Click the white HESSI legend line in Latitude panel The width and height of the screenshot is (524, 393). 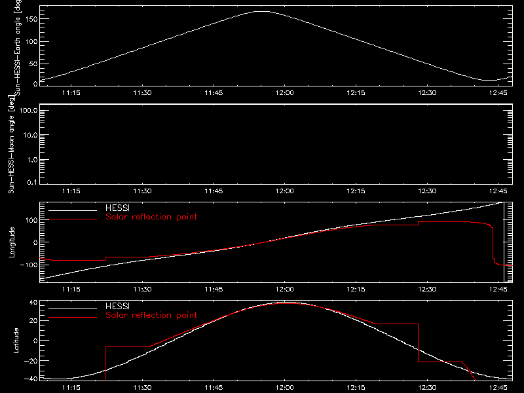pos(73,309)
